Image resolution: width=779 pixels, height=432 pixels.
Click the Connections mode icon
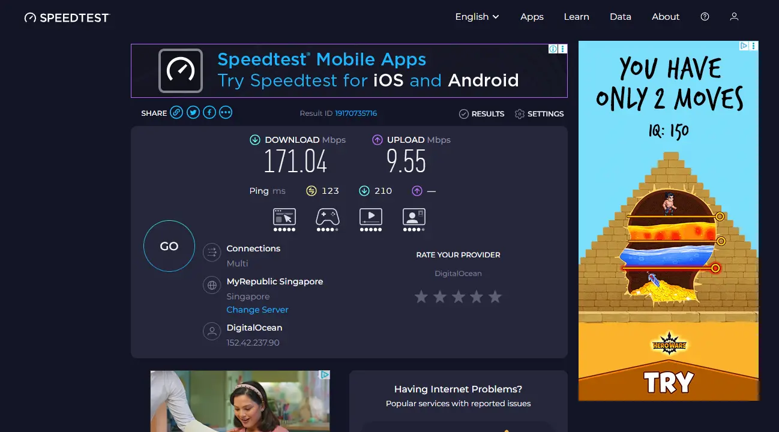click(x=212, y=253)
